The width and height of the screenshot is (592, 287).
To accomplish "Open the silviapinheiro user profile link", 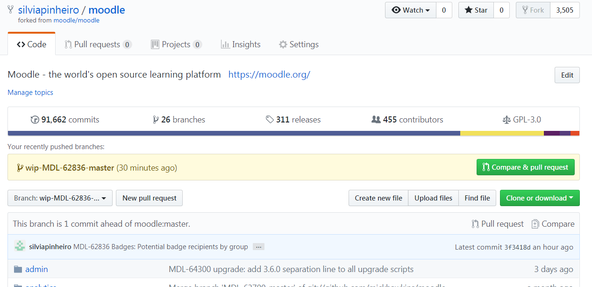I will pyautogui.click(x=48, y=10).
